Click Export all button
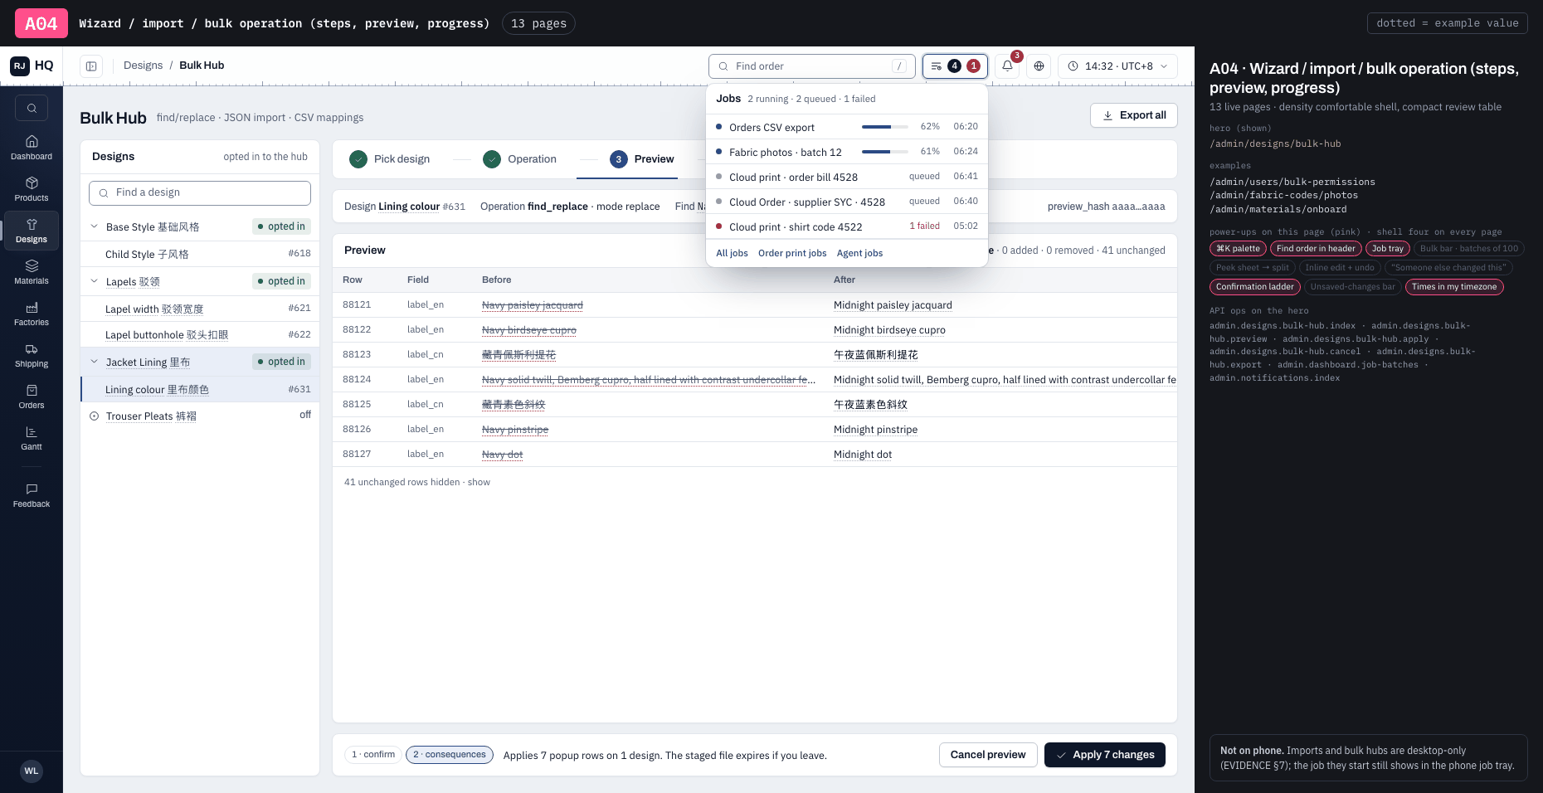The image size is (1543, 793). click(x=1134, y=115)
